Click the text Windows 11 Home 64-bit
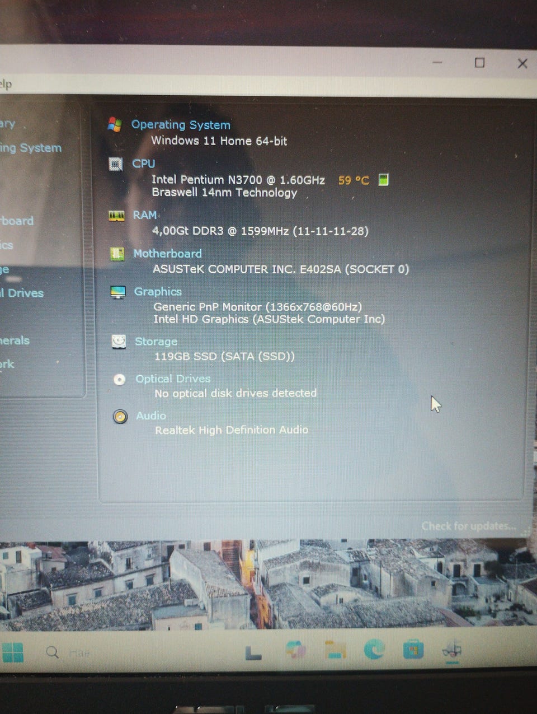 coord(219,141)
